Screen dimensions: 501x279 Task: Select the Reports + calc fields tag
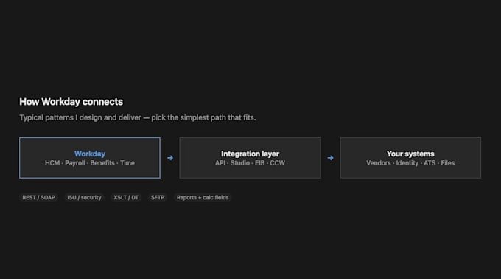(203, 197)
